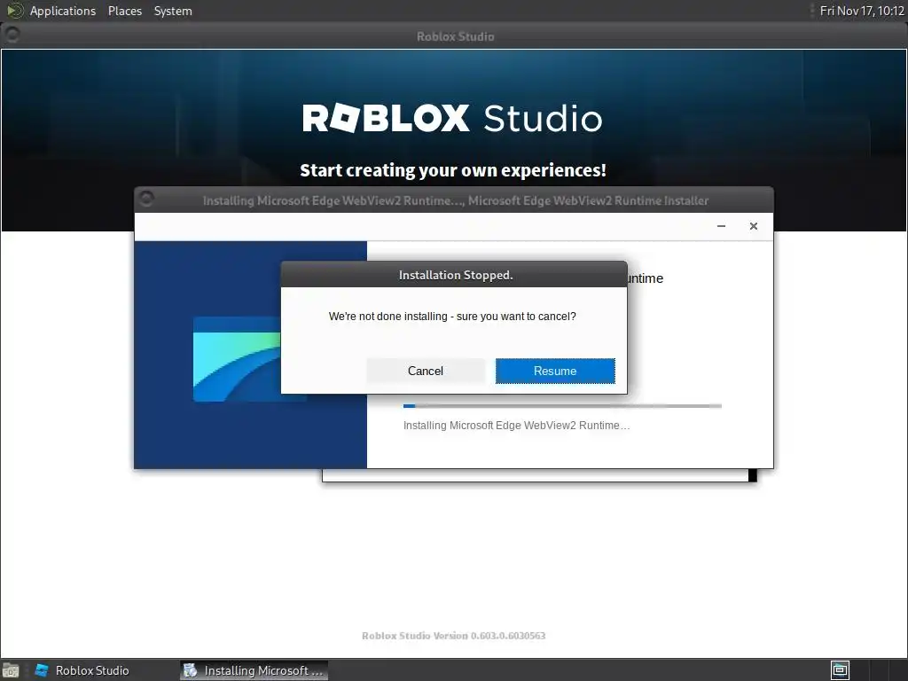Click the distro logo icon beside Applications
This screenshot has height=681, width=908.
[x=14, y=11]
